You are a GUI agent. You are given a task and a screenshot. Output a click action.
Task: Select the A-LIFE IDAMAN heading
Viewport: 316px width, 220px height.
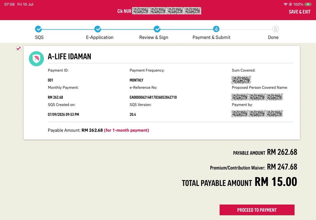(70, 56)
